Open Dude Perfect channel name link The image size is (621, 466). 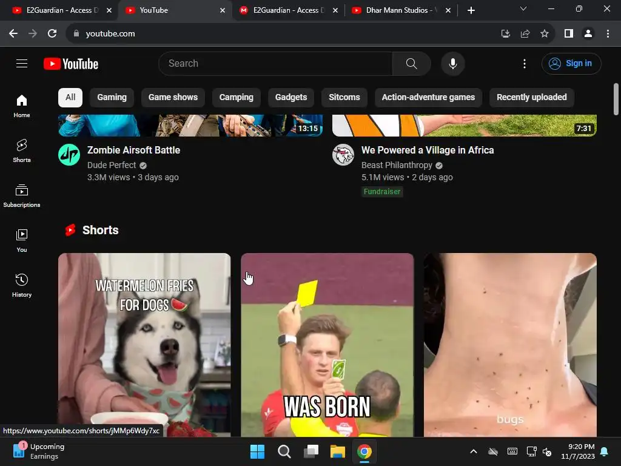tap(112, 165)
